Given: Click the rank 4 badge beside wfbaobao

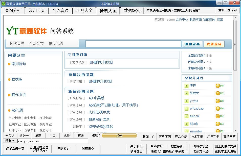Looking at the screenshot, I should [186, 109].
